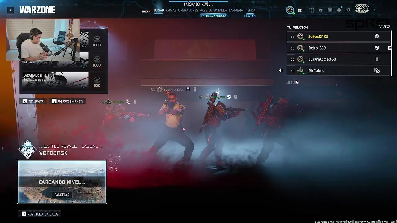The image size is (397, 223).
Task: Click the WARZONE logo title
Action: [x=37, y=10]
